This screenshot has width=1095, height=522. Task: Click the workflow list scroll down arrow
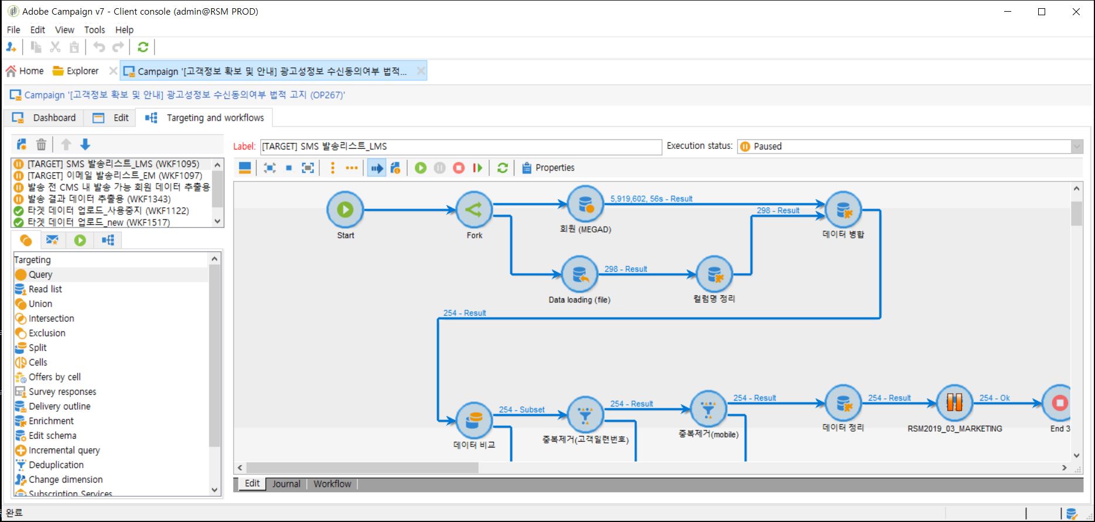(217, 221)
